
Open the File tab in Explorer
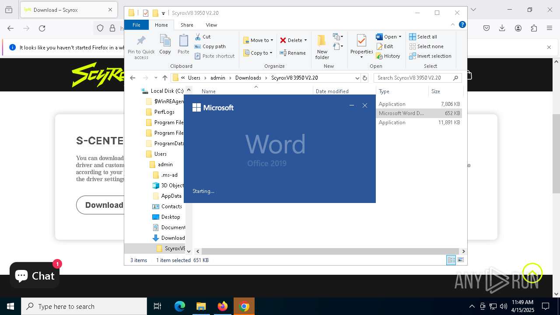tap(136, 25)
